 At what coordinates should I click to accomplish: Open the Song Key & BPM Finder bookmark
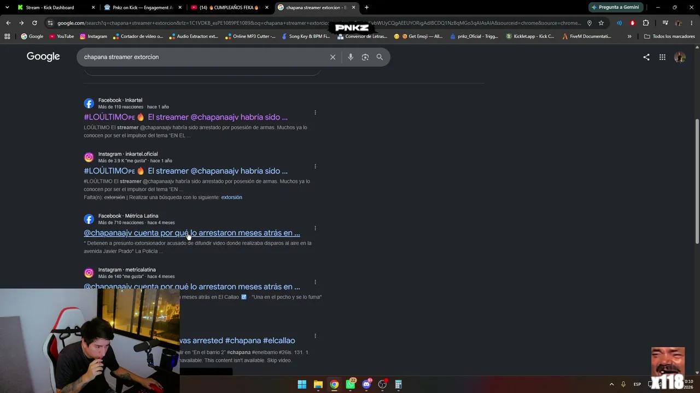coord(305,37)
